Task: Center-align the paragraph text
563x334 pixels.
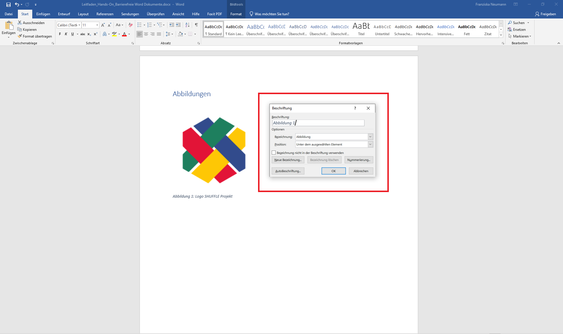Action: [146, 34]
